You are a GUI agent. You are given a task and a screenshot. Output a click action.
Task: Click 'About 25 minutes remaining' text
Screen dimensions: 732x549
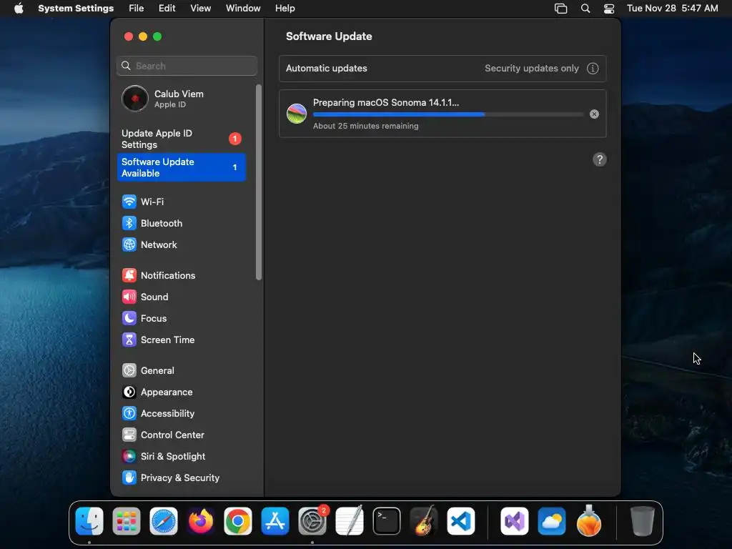pos(365,126)
